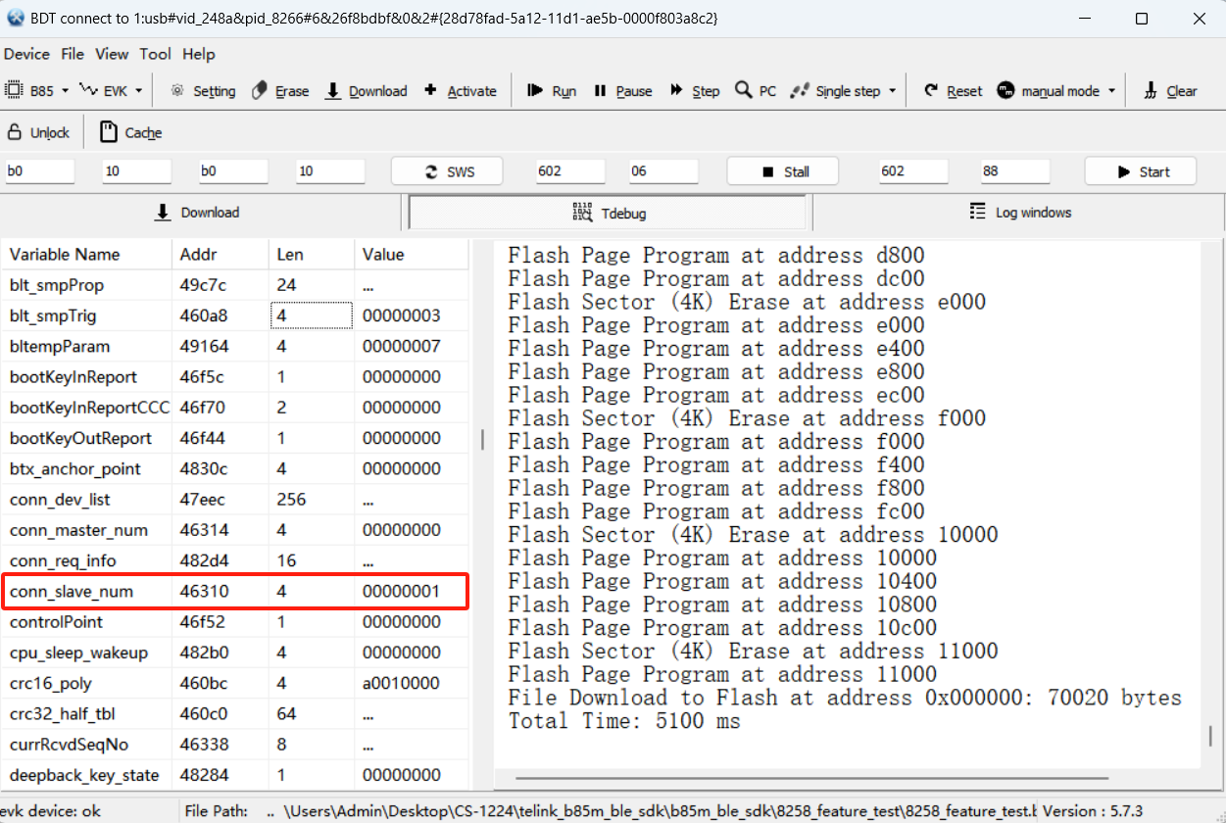Click value a0010000 of crc16_poly
The image size is (1226, 823).
[x=401, y=683]
